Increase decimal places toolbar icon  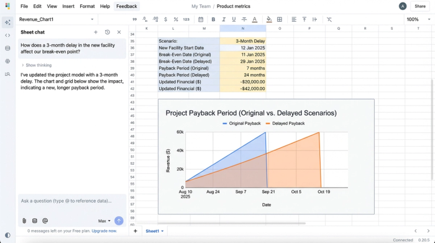pos(155,19)
